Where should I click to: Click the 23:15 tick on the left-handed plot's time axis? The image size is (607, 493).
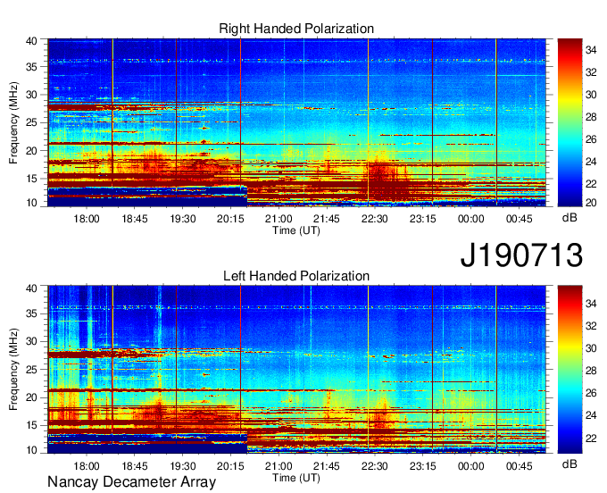pos(423,466)
